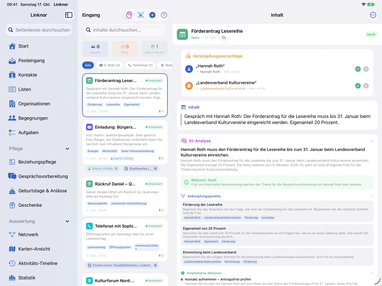Open the Rückruf Daniel note card
The image size is (382, 286).
tap(125, 196)
